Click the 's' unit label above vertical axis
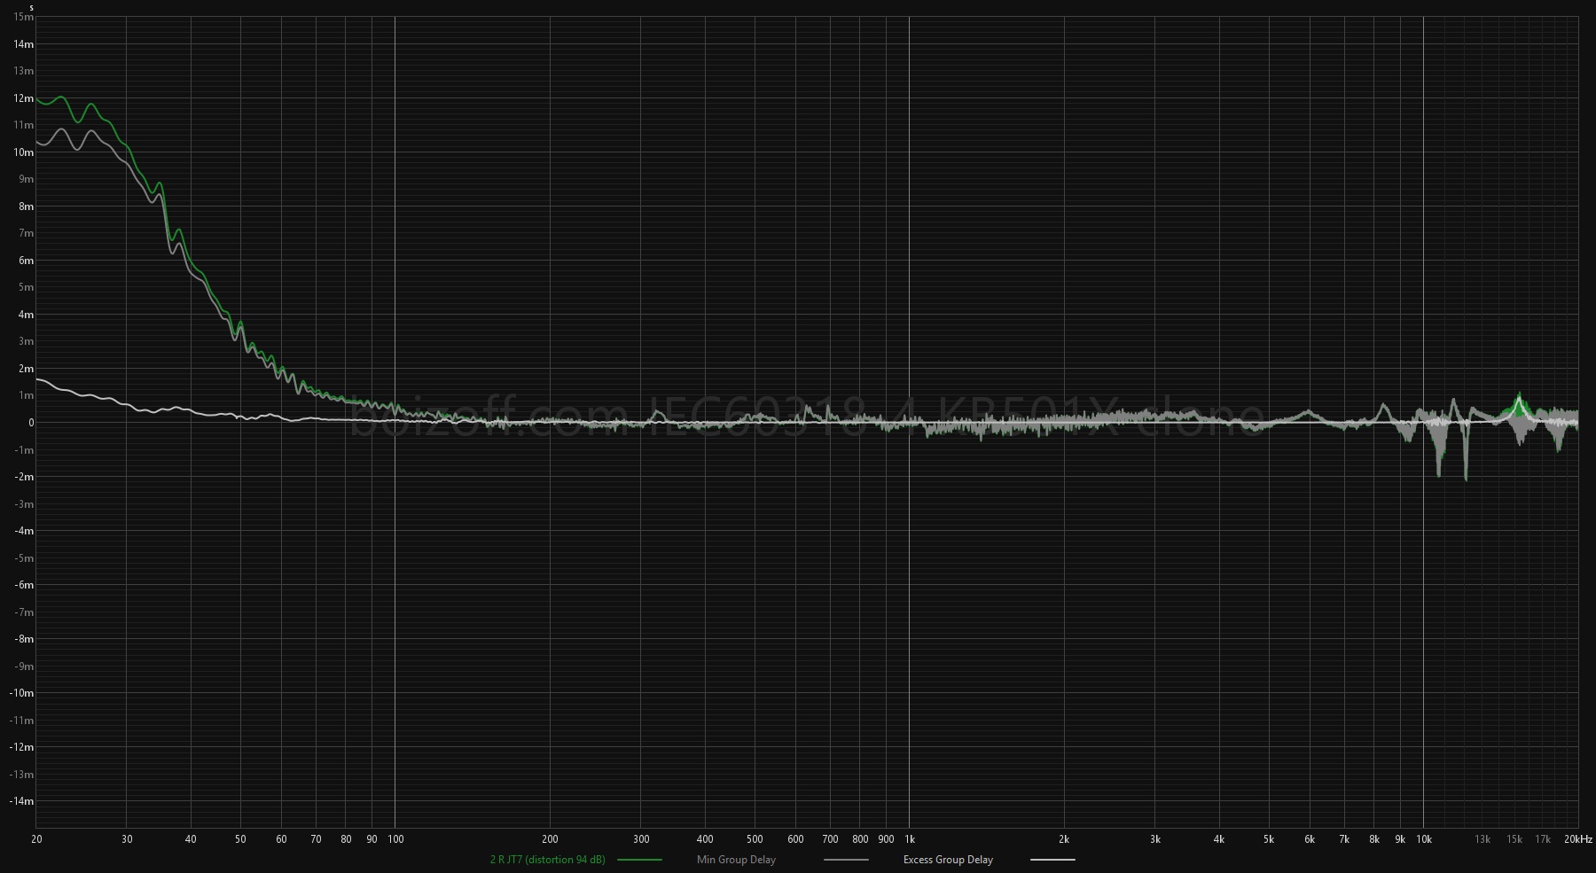Viewport: 1596px width, 873px height. pyautogui.click(x=32, y=7)
